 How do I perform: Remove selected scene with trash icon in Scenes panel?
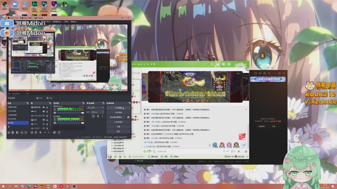click(x=13, y=133)
